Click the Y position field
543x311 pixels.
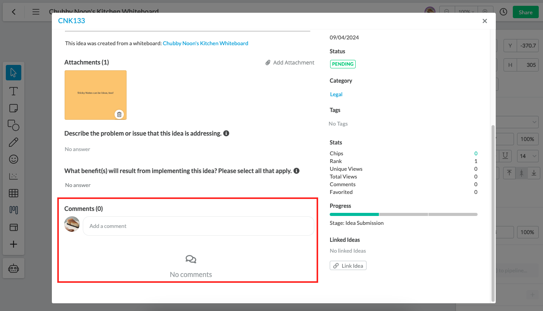(521, 46)
